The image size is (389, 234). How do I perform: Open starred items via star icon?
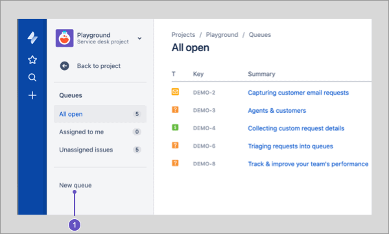[x=32, y=60]
